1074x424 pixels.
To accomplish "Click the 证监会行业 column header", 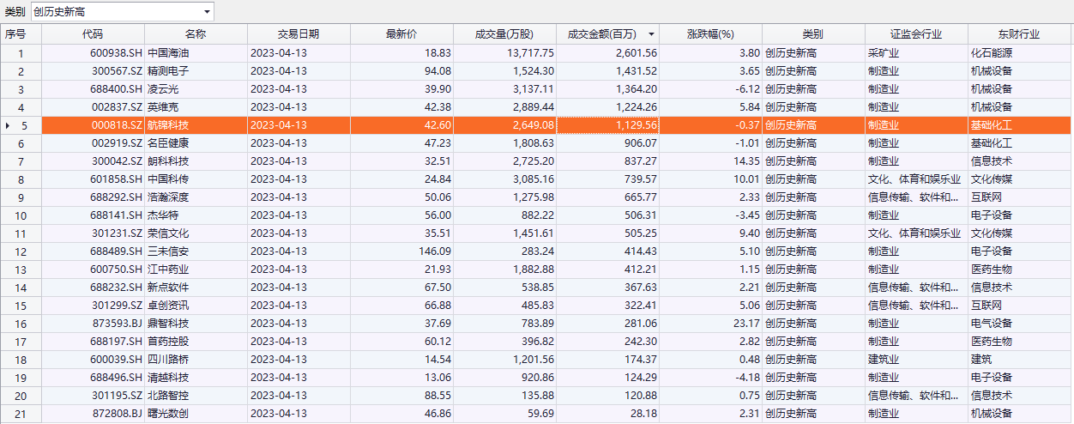I will (x=915, y=34).
